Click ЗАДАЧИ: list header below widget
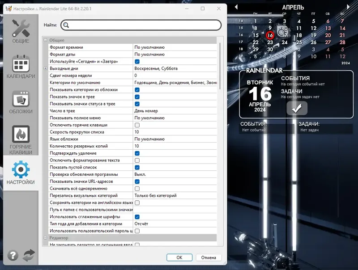The width and height of the screenshot is (358, 270). 309,124
